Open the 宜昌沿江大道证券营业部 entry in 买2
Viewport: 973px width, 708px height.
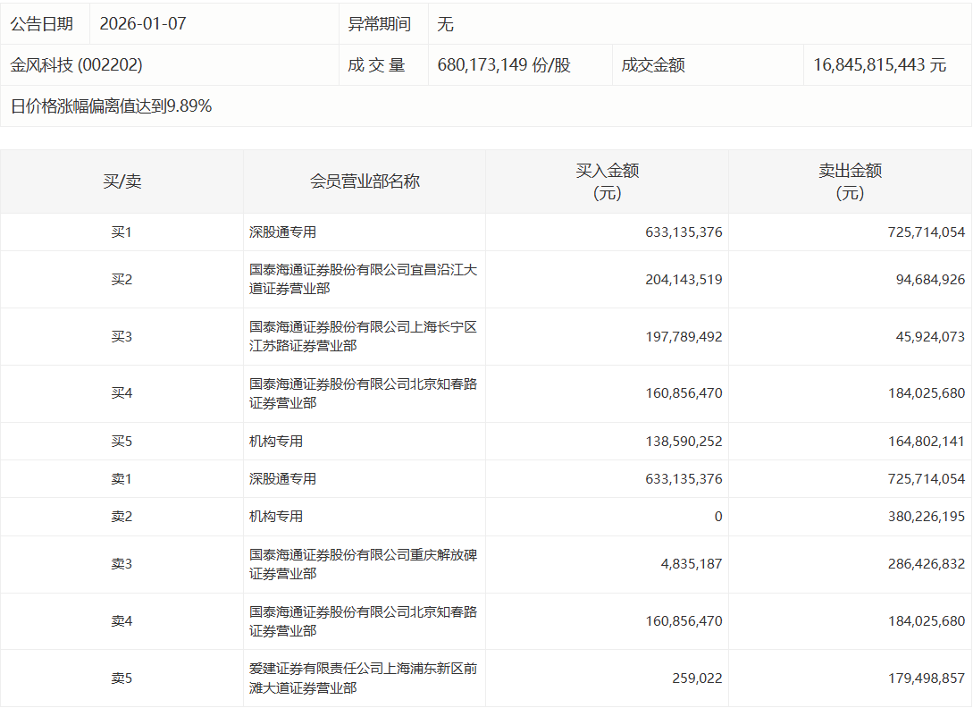pyautogui.click(x=363, y=279)
